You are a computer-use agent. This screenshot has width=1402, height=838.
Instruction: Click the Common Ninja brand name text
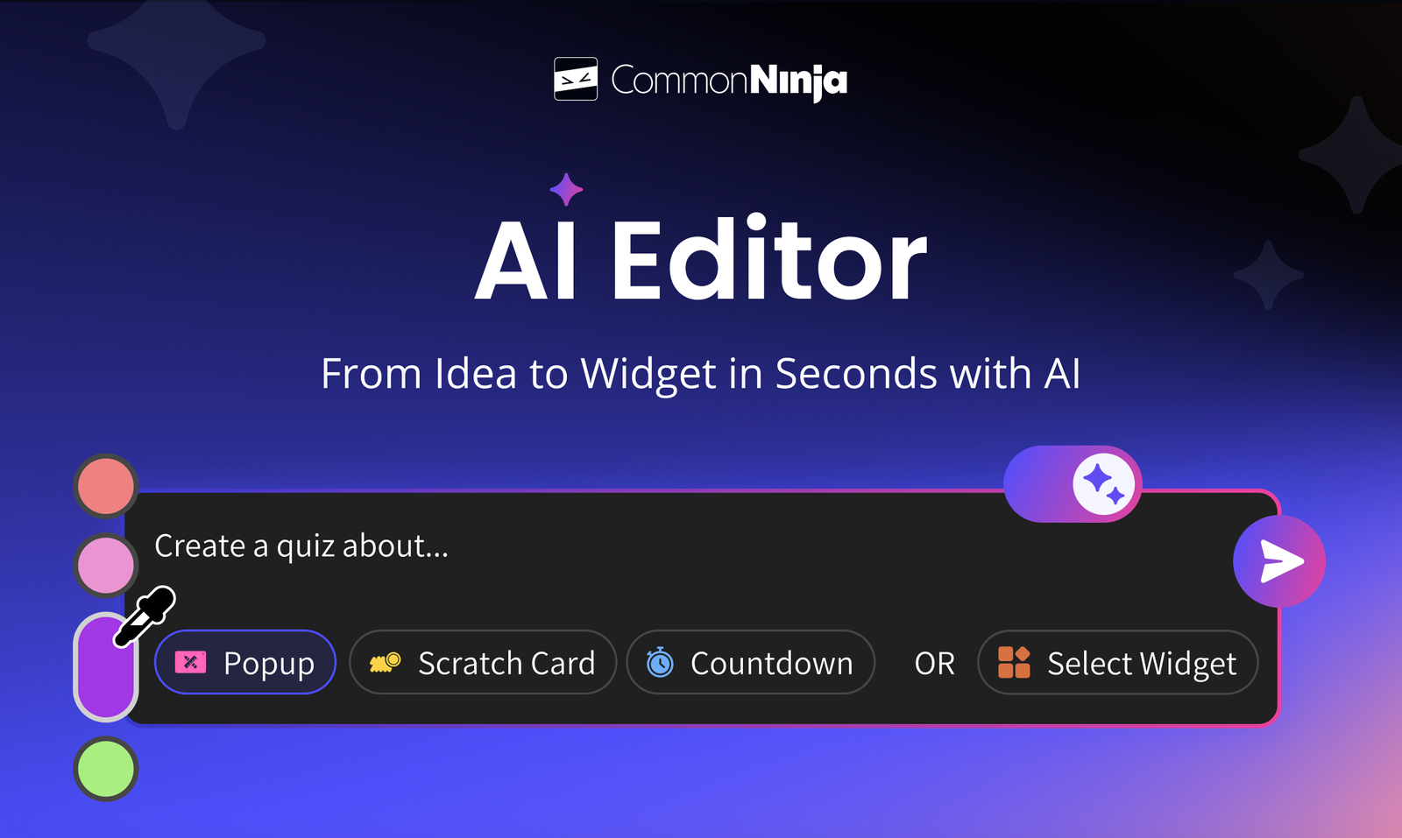click(x=729, y=81)
